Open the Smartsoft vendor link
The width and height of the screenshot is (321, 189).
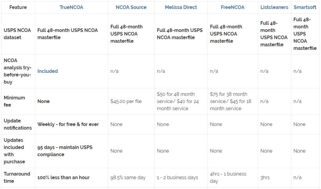305,7
